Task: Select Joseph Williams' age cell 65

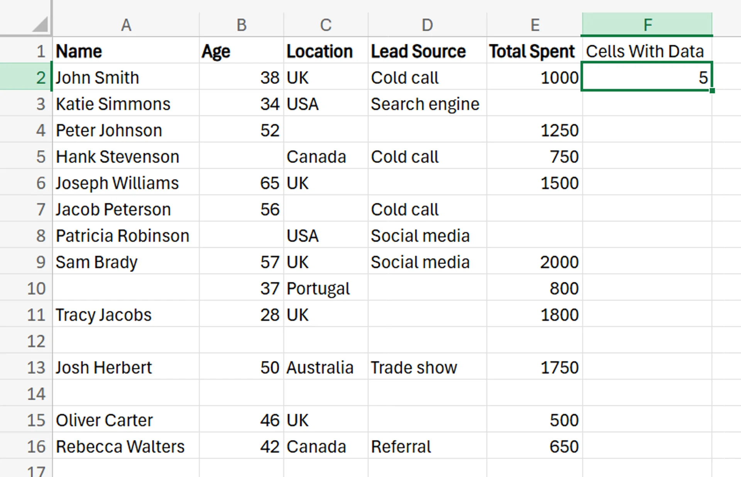Action: (242, 182)
